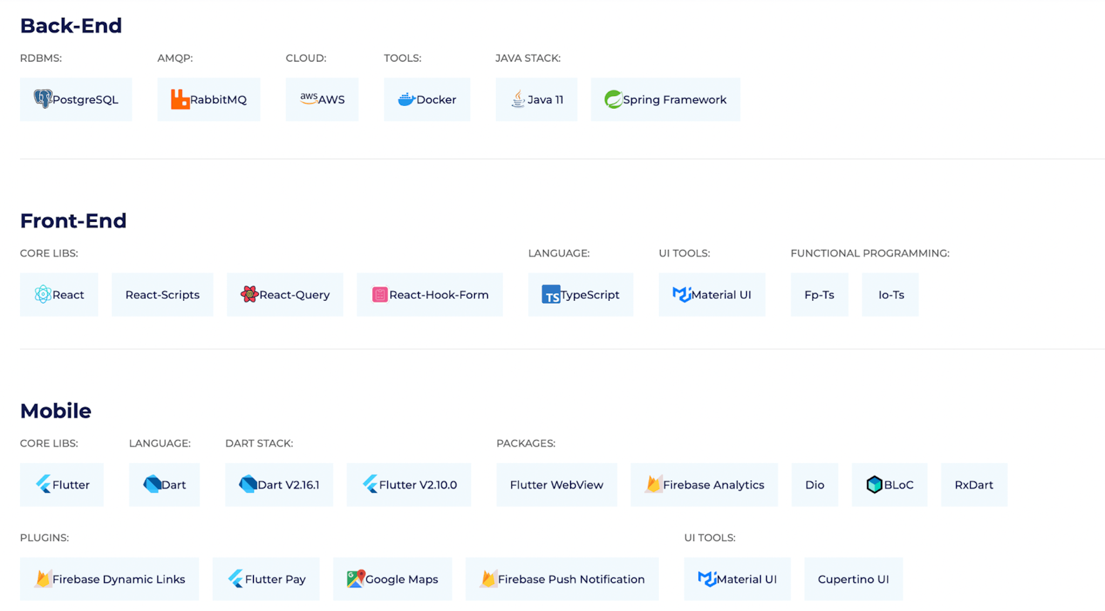1105x611 pixels.
Task: Select the AWS cloud icon
Action: click(x=308, y=99)
